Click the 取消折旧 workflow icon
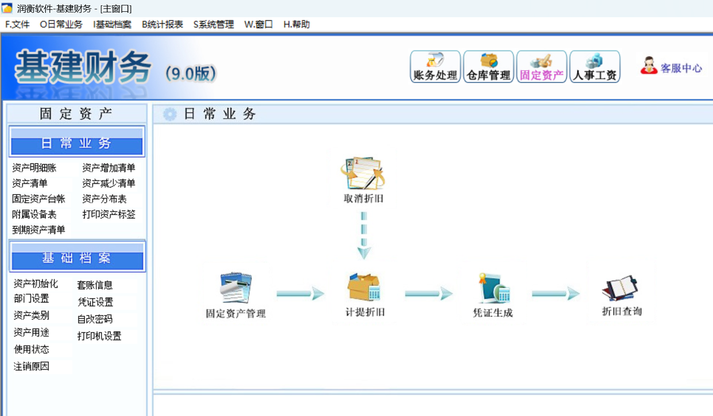The width and height of the screenshot is (713, 416). coord(364,180)
